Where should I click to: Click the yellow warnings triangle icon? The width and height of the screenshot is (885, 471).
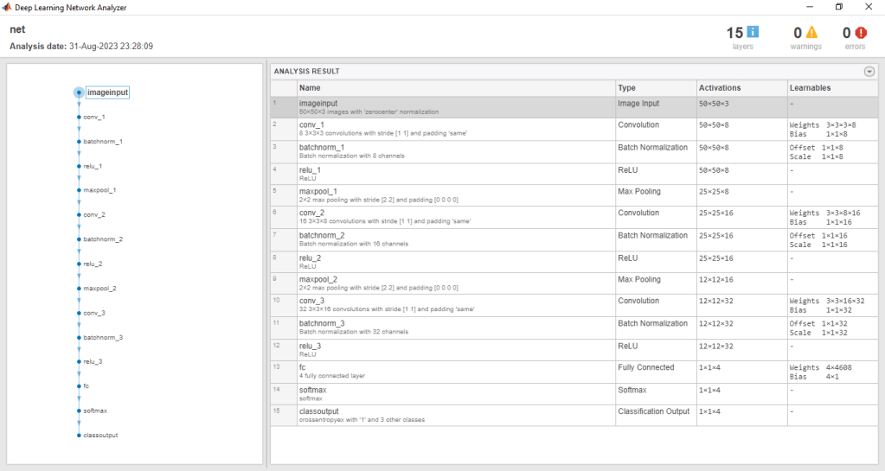tap(811, 33)
